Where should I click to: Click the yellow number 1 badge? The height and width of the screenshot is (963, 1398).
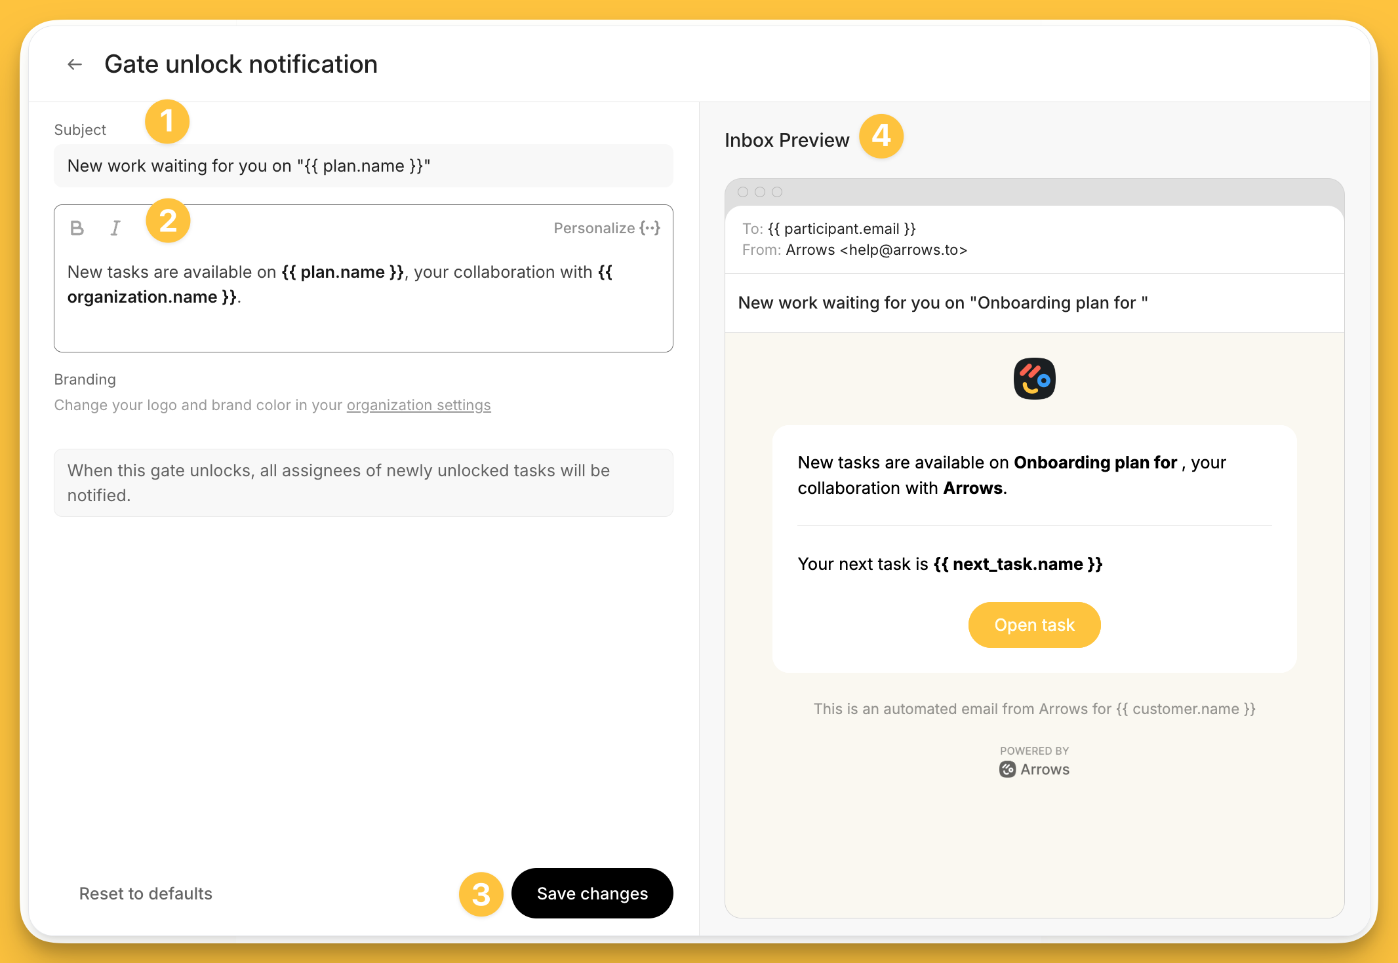167,122
